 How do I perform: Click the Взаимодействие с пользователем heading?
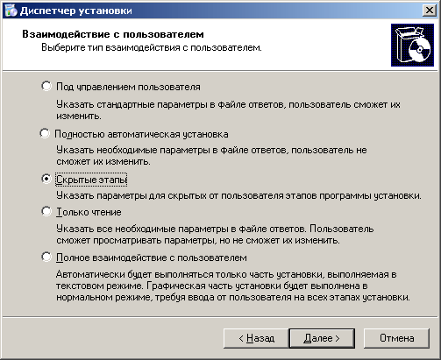point(113,34)
